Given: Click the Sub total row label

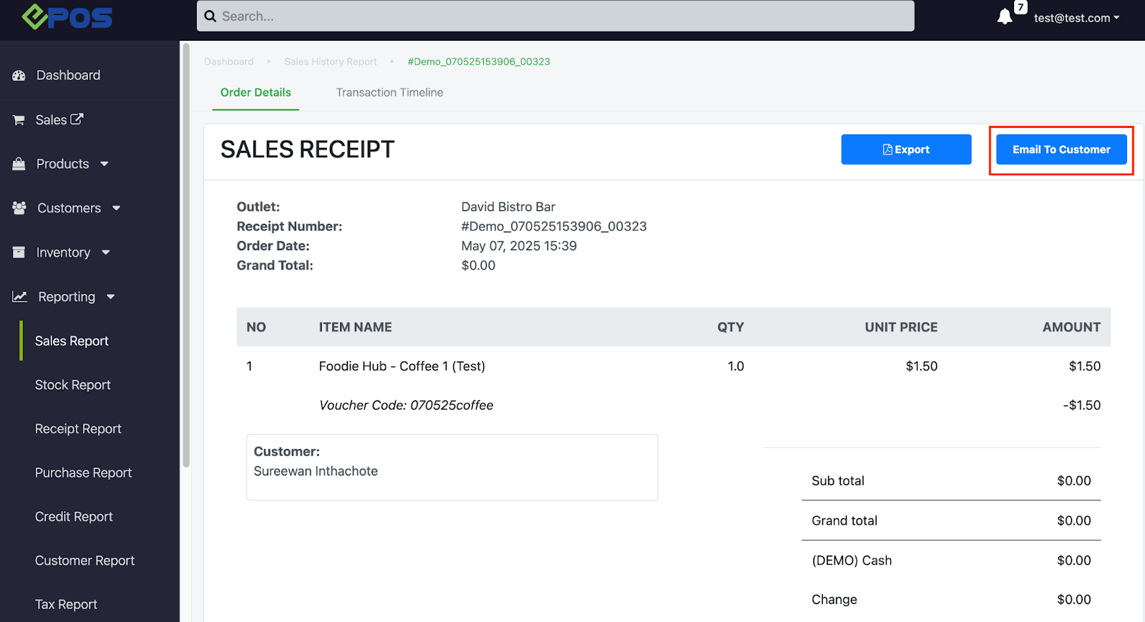Looking at the screenshot, I should [838, 481].
